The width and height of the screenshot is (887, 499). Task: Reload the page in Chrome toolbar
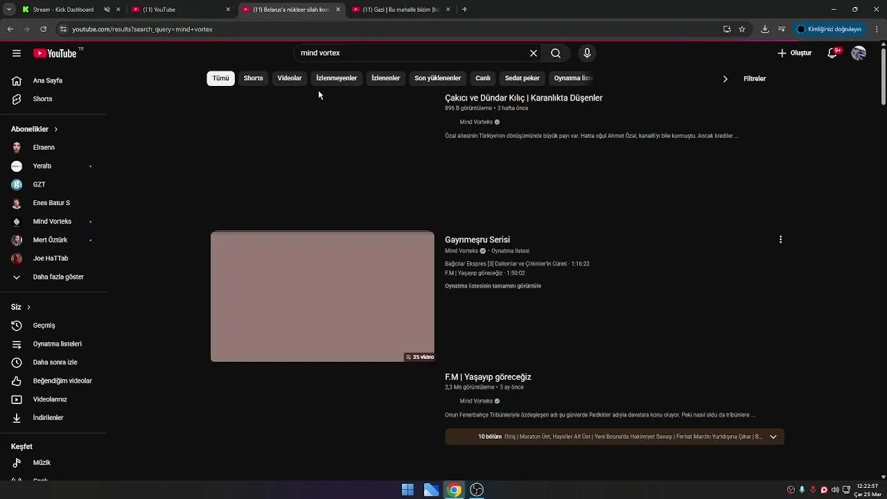pyautogui.click(x=43, y=29)
